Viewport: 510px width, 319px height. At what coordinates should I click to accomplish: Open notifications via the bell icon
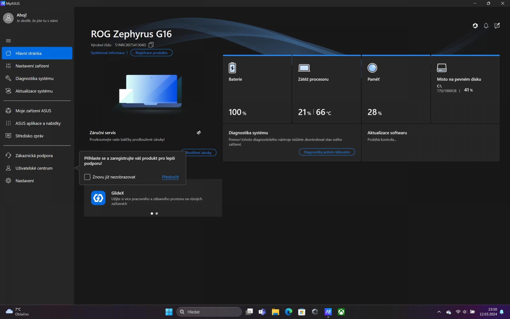(486, 26)
